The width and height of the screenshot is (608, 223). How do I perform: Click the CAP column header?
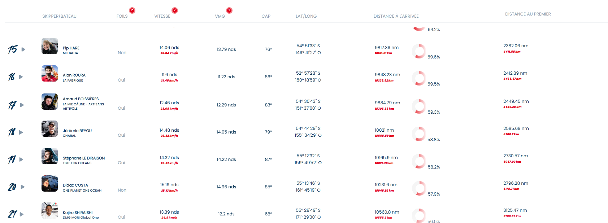click(x=266, y=16)
